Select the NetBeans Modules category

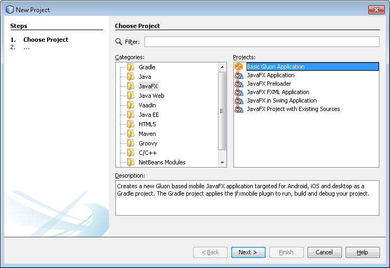(x=162, y=162)
